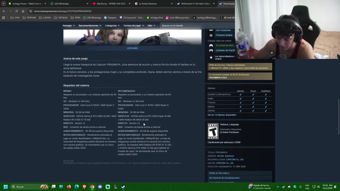Switch to the lechigg Stream tab

[x=25, y=4]
